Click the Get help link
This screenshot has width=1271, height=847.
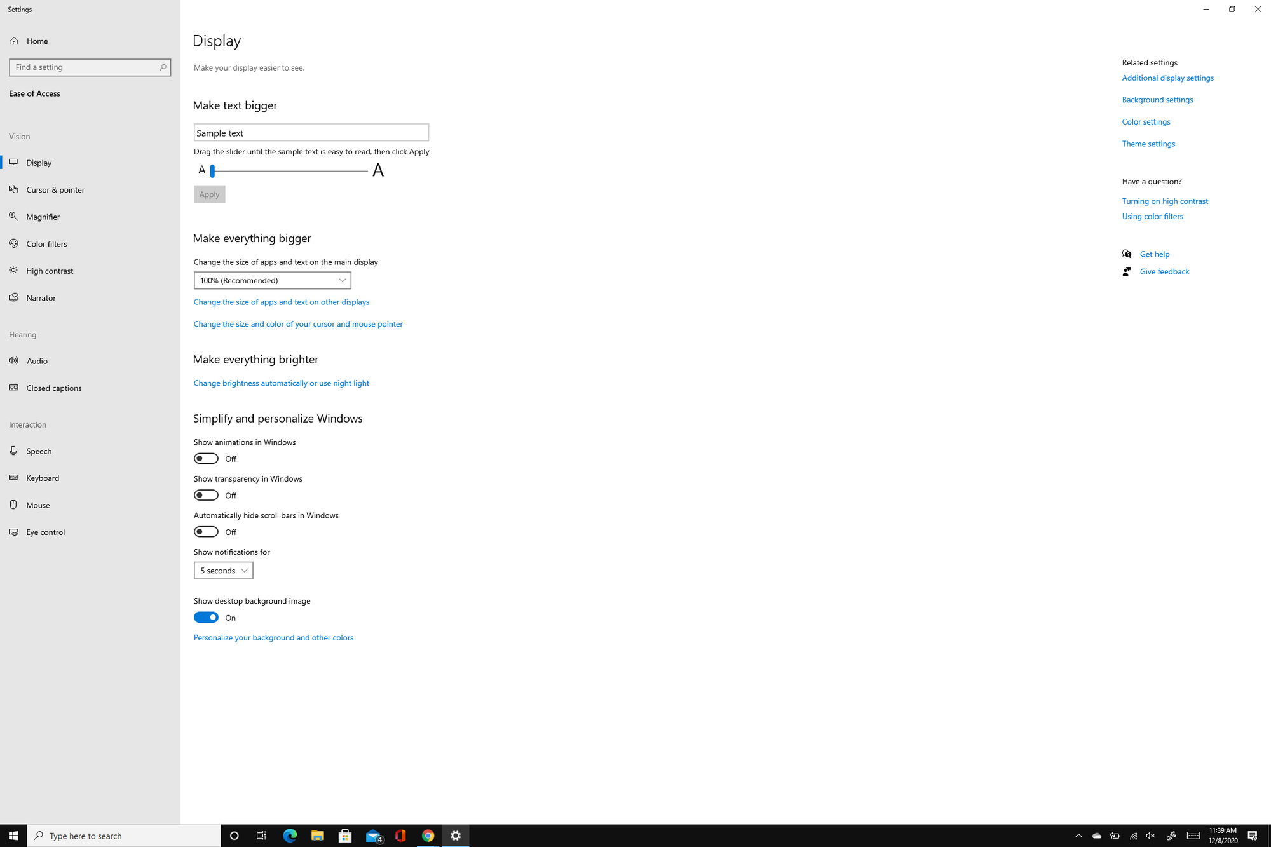point(1154,254)
